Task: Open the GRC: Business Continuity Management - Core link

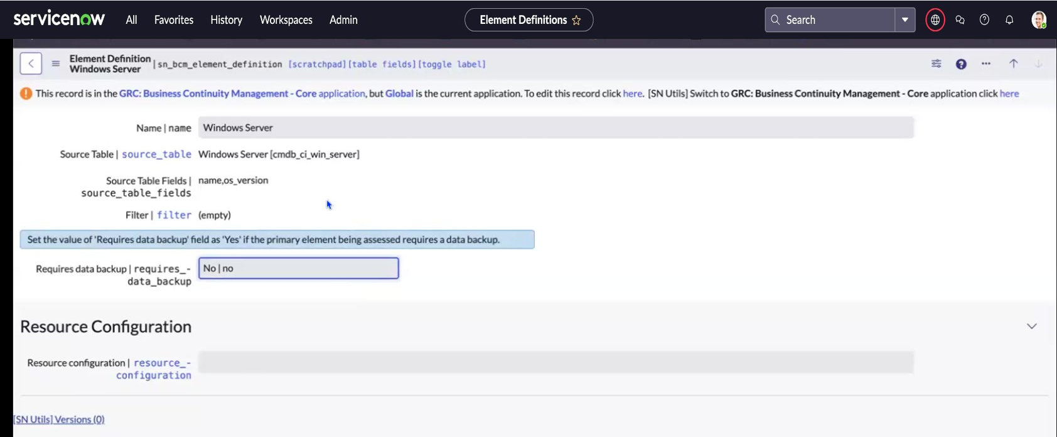Action: point(218,94)
